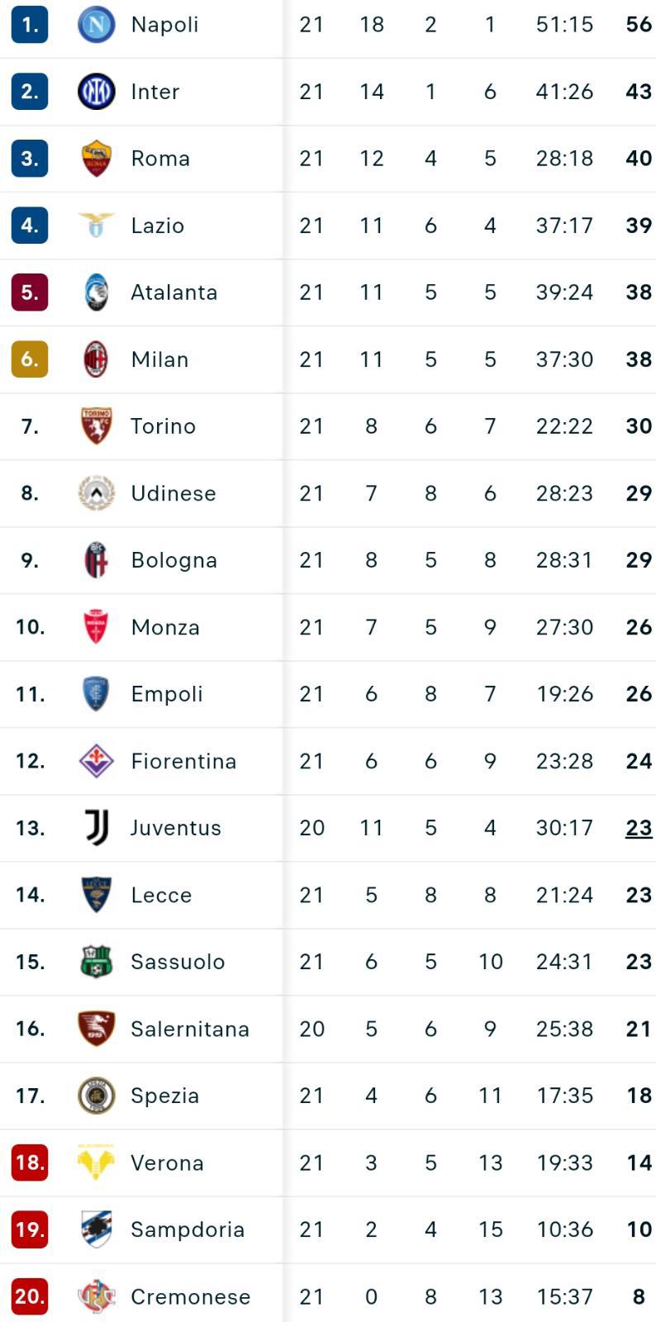Open the Udinese team name link

tap(174, 493)
